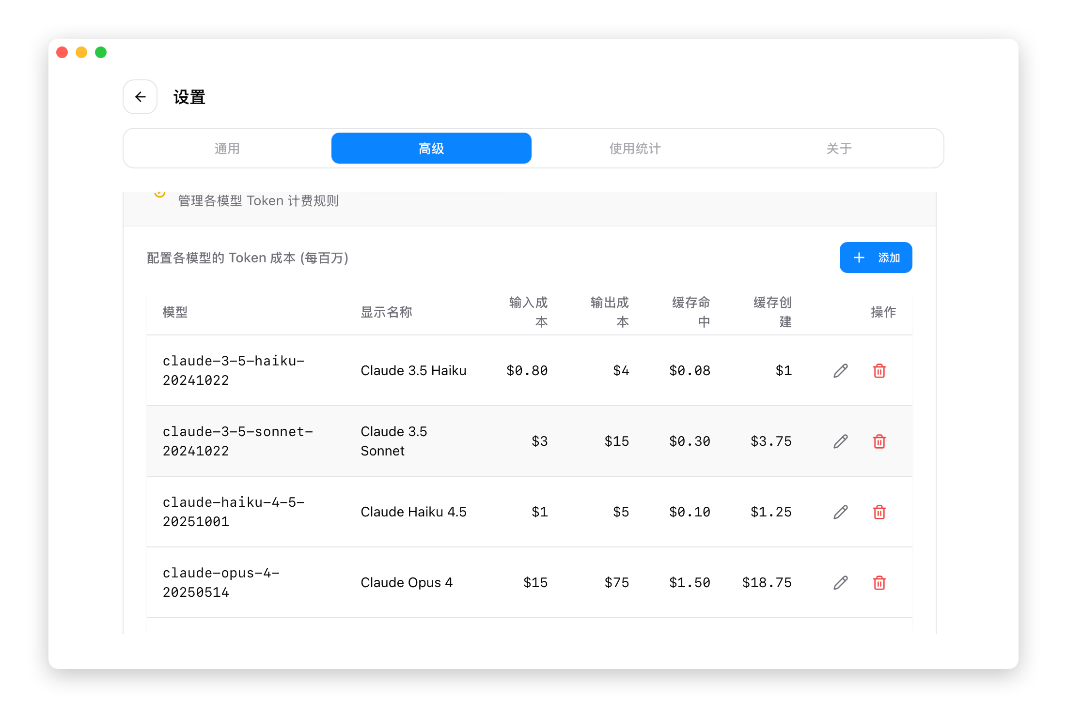Click the $0.10 cache hit value
Image resolution: width=1067 pixels, height=727 pixels.
(690, 512)
